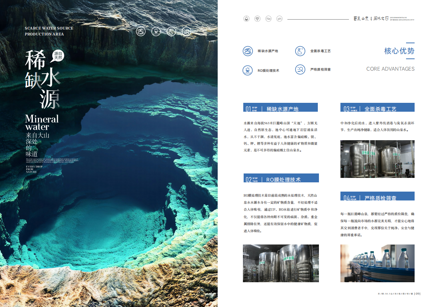
Task: Click the CORE ADVANTAGES subtitle text
Action: (390, 69)
